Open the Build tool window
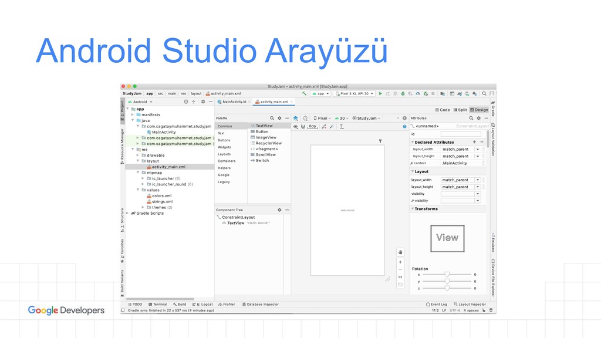Viewport: 601px width, 338px height. 180,305
